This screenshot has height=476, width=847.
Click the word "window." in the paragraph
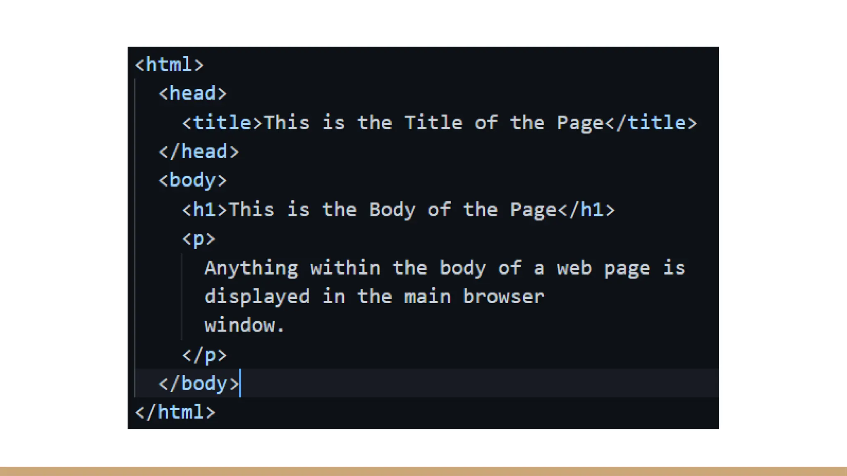click(x=244, y=326)
